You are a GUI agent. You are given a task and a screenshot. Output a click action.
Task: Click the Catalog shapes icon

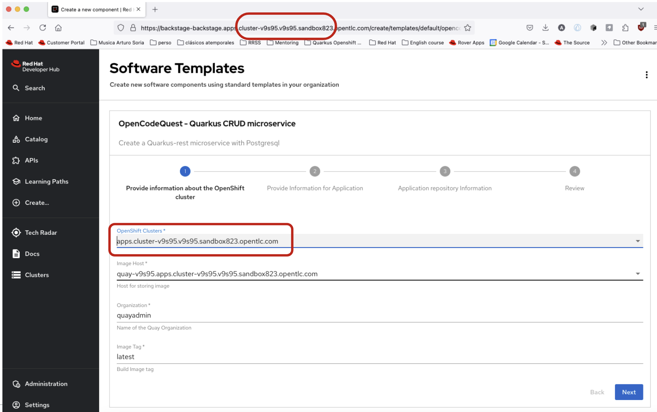coord(16,139)
